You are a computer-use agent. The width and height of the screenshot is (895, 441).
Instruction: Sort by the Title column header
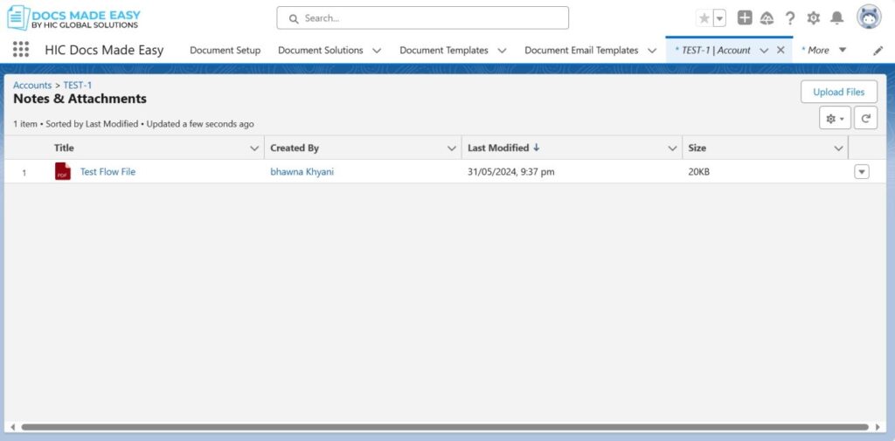click(64, 148)
